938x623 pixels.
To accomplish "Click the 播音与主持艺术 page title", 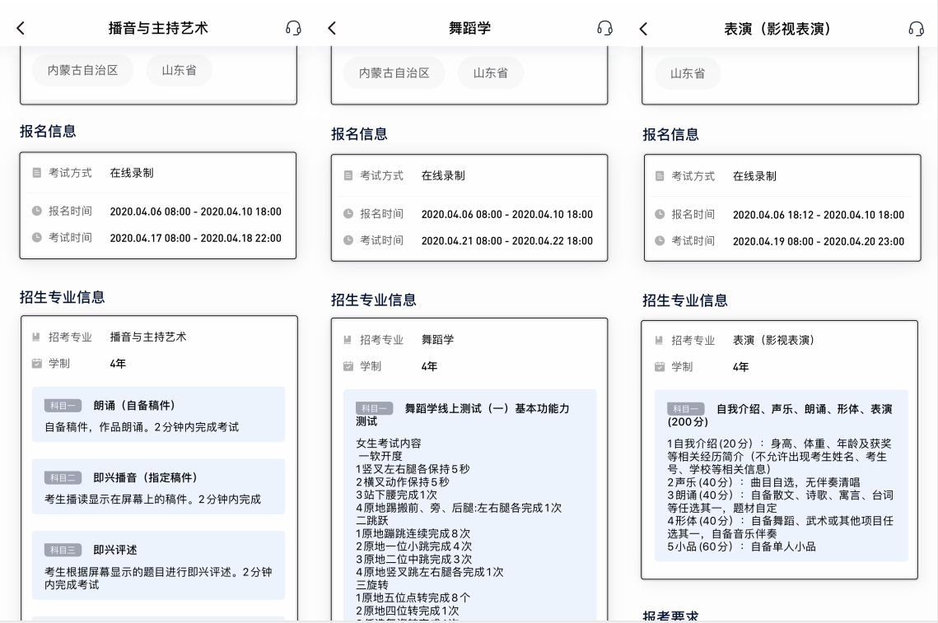I will 158,28.
